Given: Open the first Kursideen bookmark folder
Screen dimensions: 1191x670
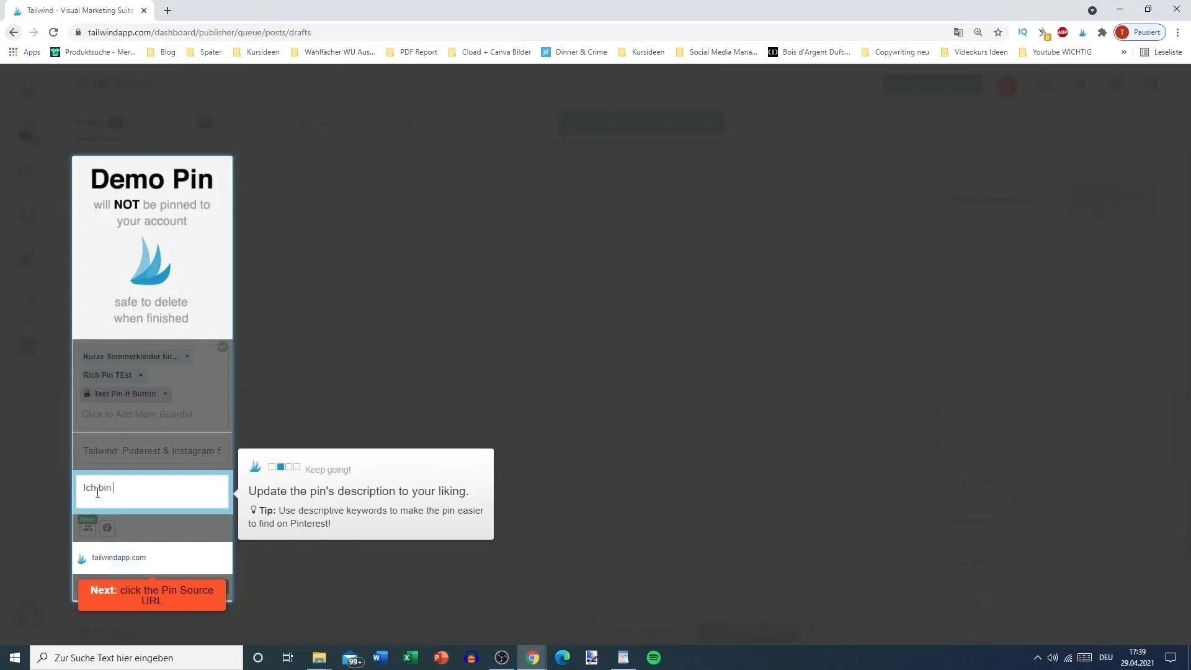Looking at the screenshot, I should pos(256,52).
